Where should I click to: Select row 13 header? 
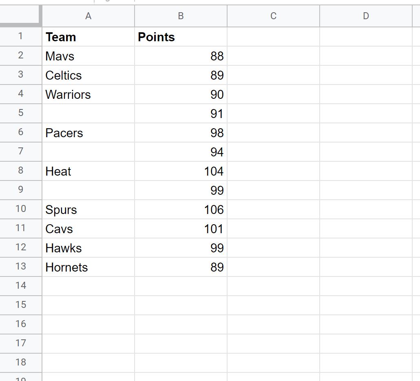tap(21, 267)
